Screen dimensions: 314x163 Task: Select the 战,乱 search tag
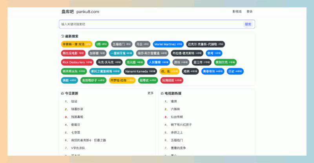[x=170, y=71]
